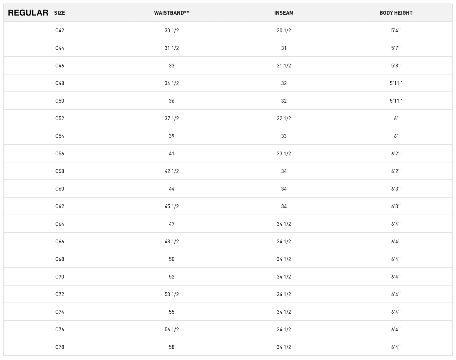Select the C42 size cell
The height and width of the screenshot is (360, 456).
pos(59,30)
